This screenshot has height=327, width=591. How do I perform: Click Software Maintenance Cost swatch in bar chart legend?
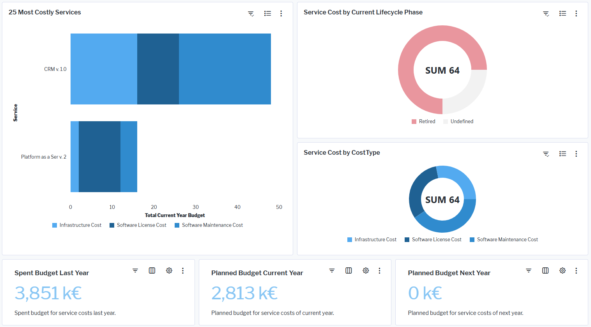click(x=177, y=225)
